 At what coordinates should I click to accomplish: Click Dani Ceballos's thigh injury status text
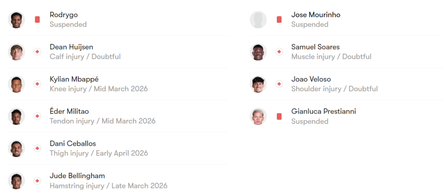[98, 153]
